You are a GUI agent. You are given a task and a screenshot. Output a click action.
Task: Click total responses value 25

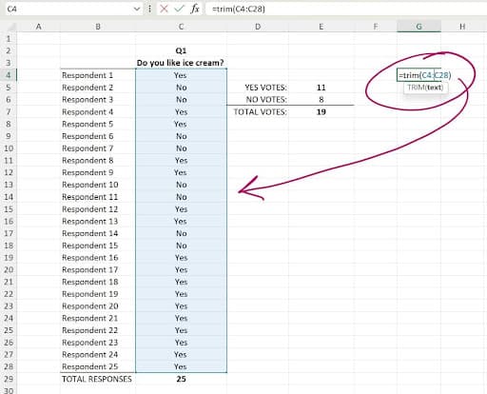coord(181,379)
